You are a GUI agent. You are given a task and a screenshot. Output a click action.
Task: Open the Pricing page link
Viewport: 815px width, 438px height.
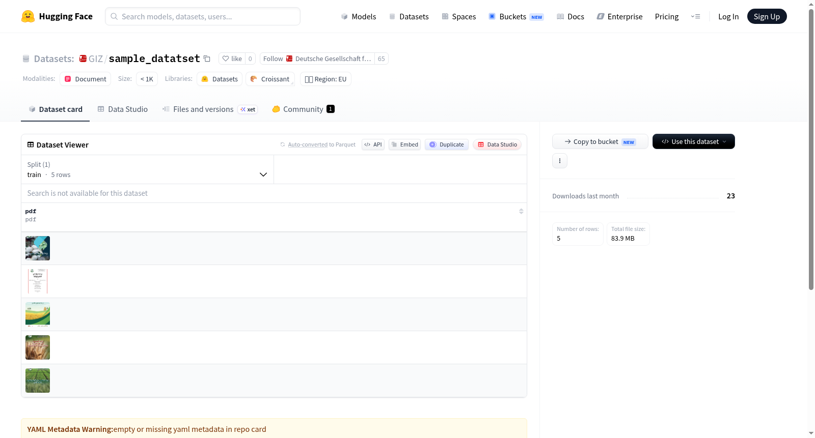[x=667, y=16]
